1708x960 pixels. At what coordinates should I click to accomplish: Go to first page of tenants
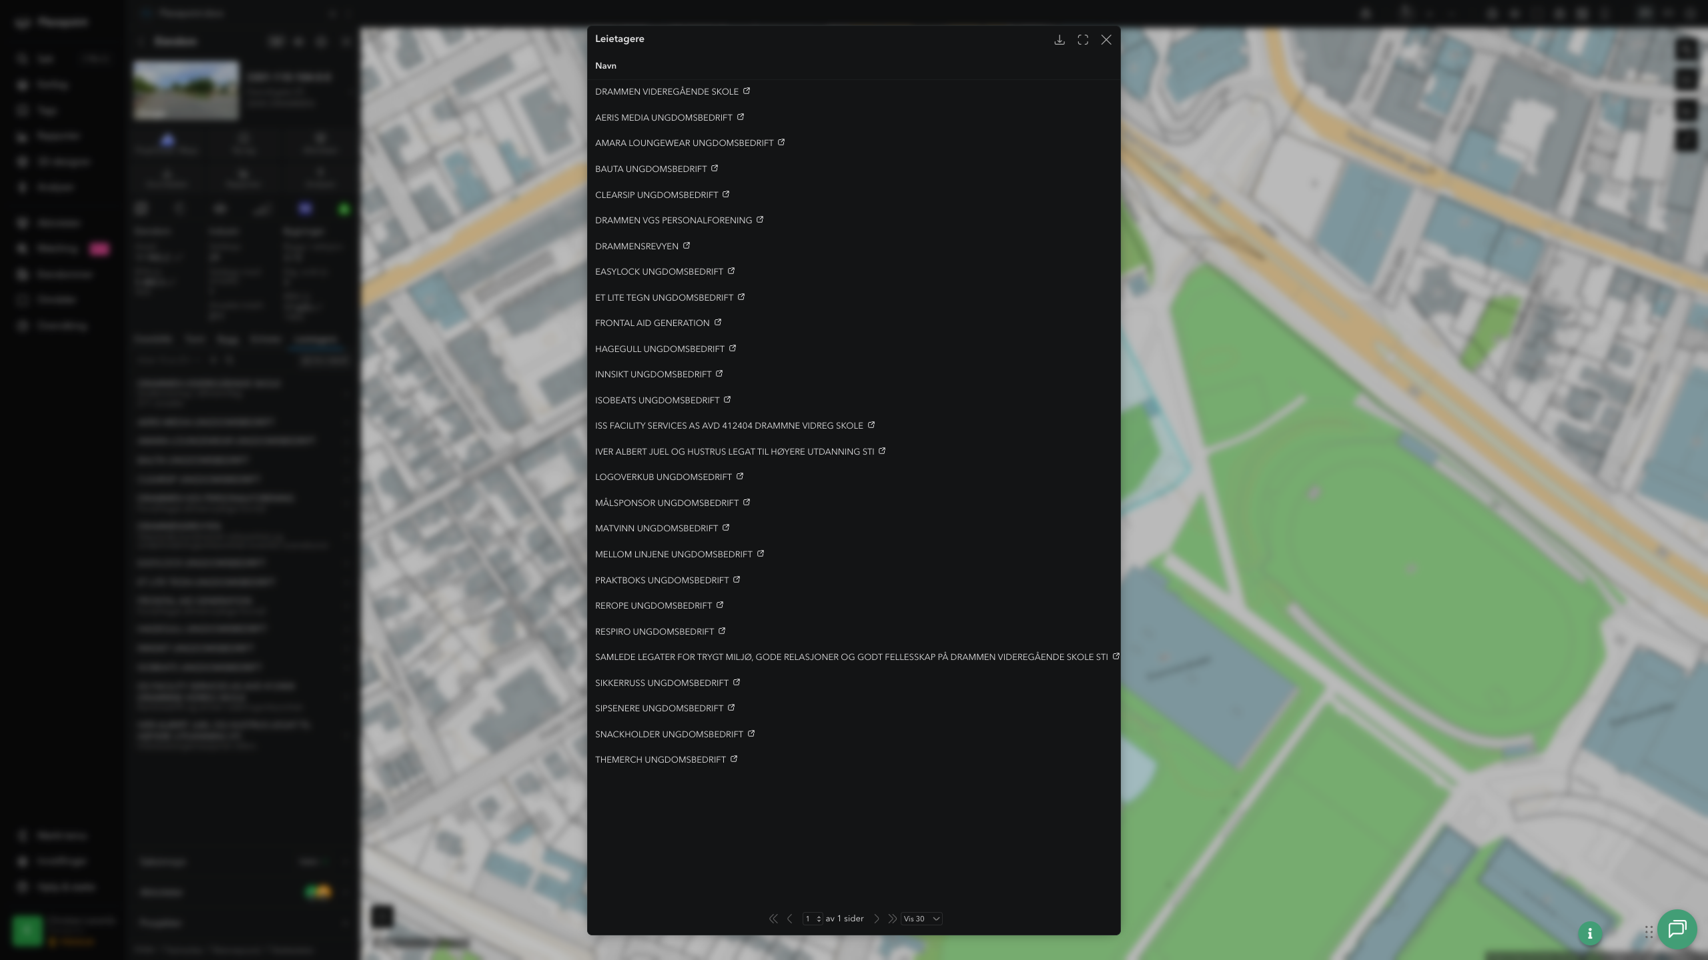773,919
